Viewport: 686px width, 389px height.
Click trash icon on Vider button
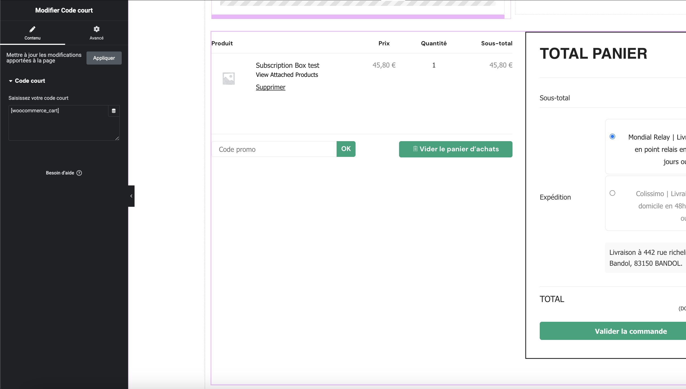415,149
